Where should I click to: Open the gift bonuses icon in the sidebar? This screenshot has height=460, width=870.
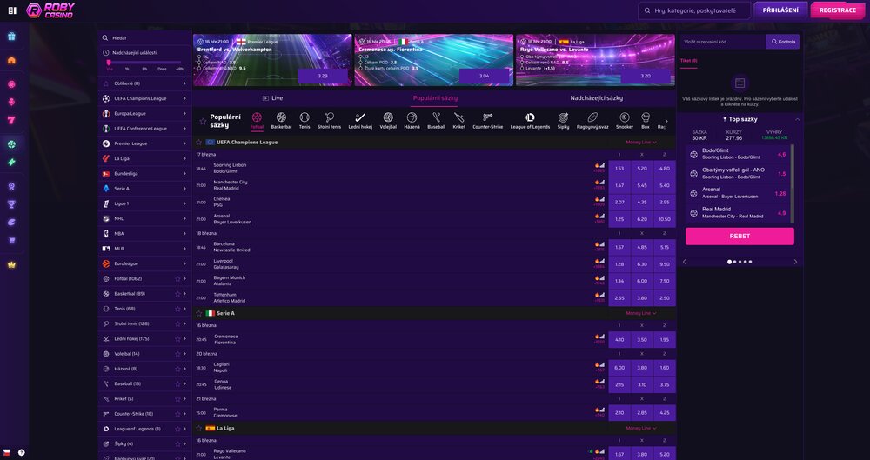pos(11,37)
